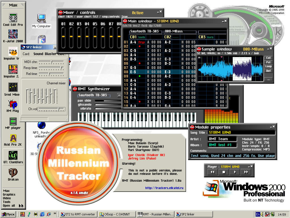Click Rewind in the Player window
This screenshot has width=290, height=218.
coord(212,172)
